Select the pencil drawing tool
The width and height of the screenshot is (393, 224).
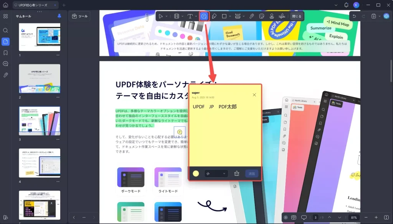[214, 16]
